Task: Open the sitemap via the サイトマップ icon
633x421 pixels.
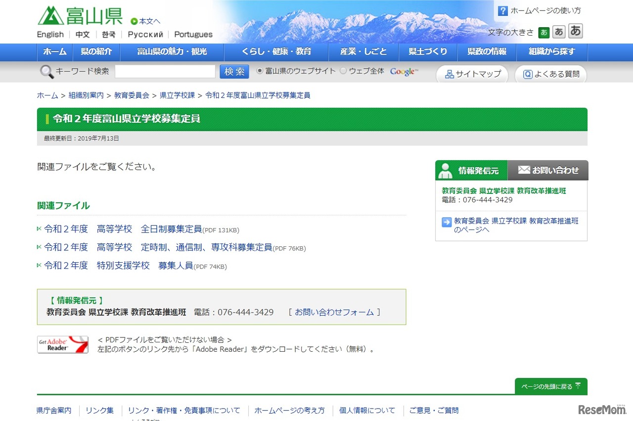Action: [450, 74]
